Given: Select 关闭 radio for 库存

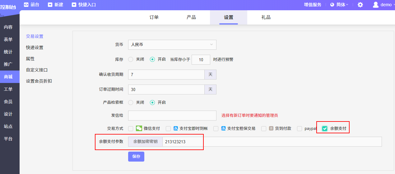Looking at the screenshot, I should [x=131, y=59].
